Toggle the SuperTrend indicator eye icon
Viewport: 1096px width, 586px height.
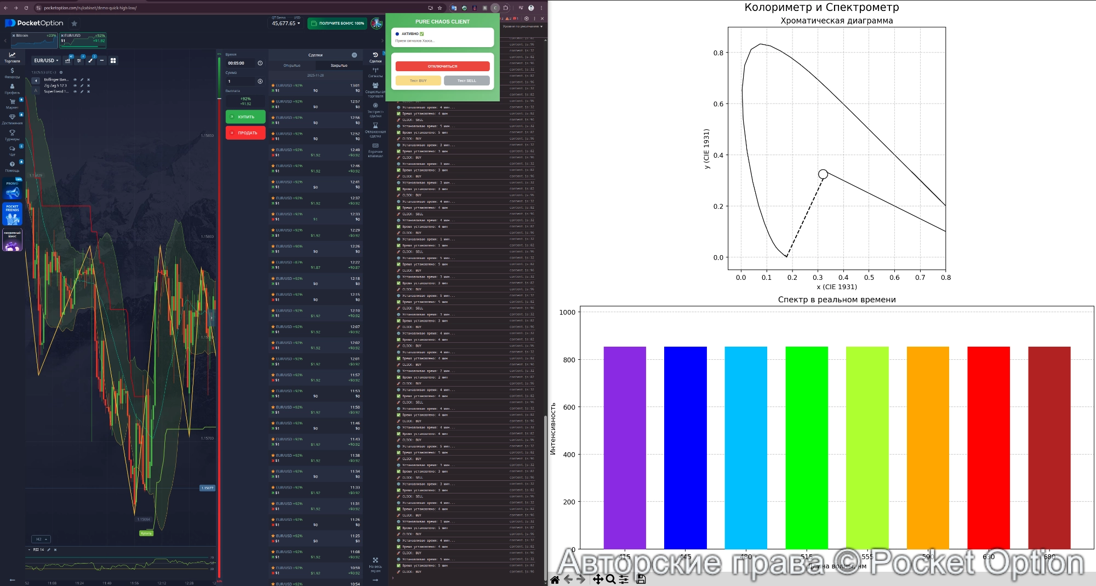coord(75,91)
